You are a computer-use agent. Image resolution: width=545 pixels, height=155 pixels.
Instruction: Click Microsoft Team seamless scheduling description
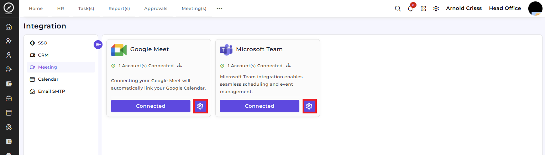[261, 84]
